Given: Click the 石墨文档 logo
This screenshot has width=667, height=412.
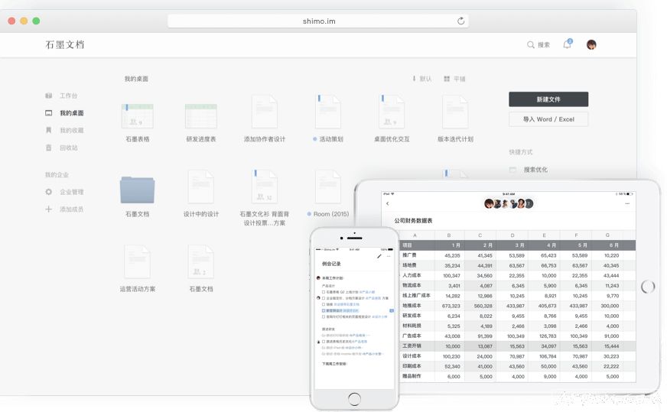Looking at the screenshot, I should (x=65, y=44).
